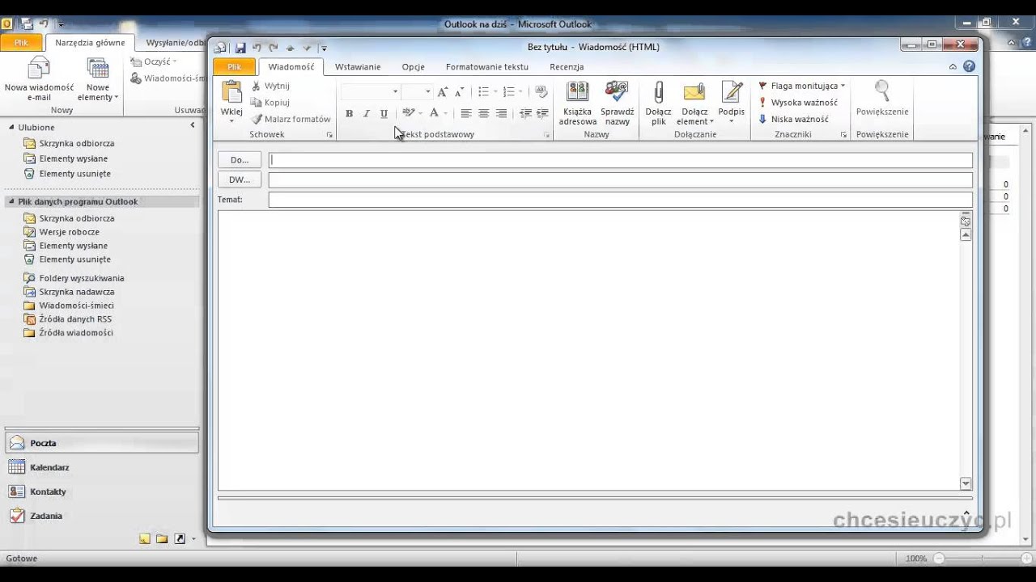Toggle Niska ważność low importance
This screenshot has height=582, width=1036.
[x=793, y=120]
